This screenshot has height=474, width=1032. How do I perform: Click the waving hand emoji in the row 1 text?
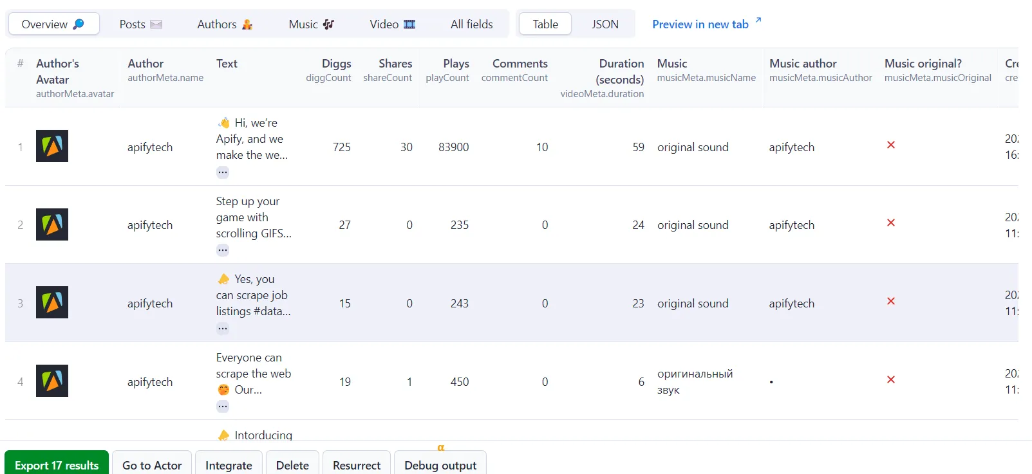pos(223,123)
